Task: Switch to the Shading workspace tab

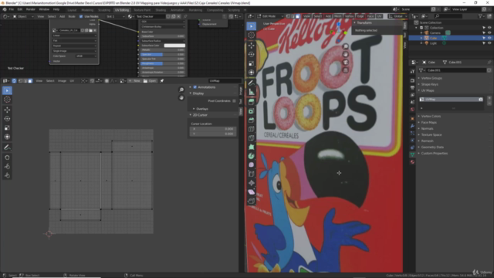Action: click(161, 10)
